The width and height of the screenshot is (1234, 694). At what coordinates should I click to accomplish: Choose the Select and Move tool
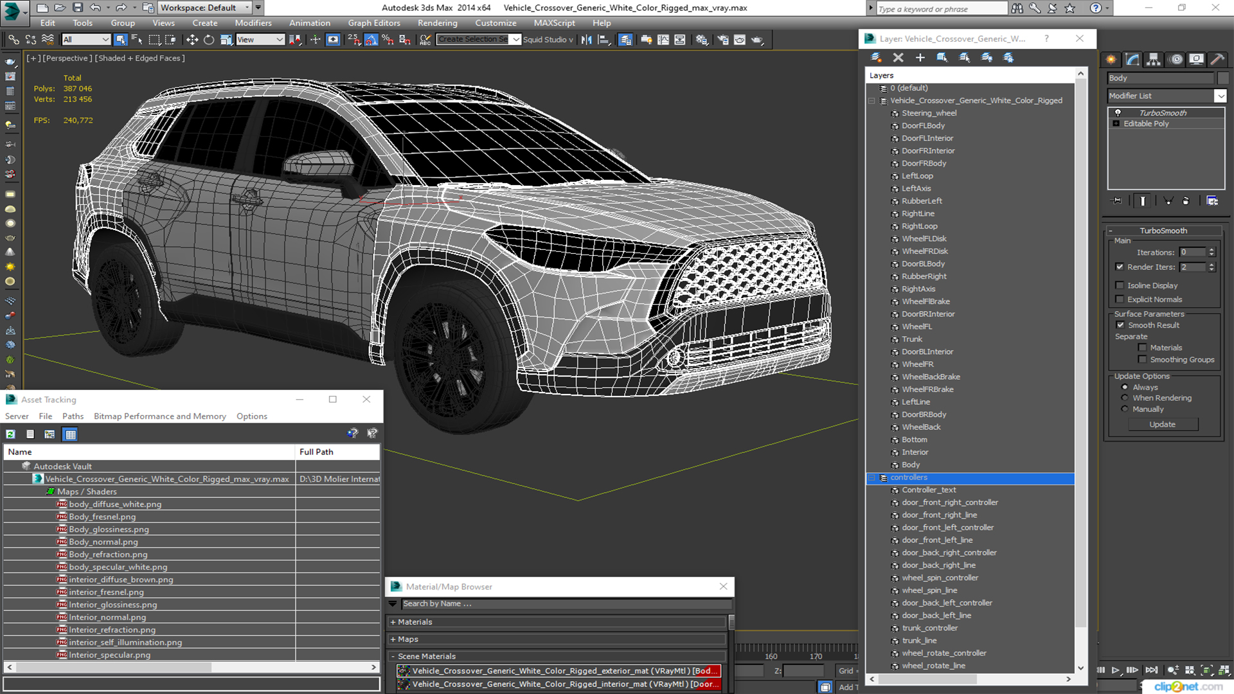pos(192,40)
